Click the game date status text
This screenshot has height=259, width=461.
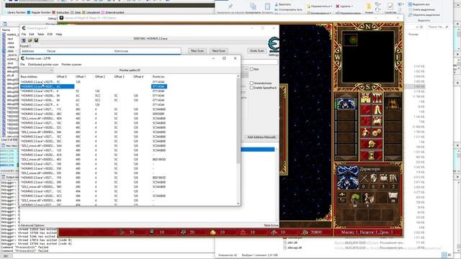(x=367, y=232)
